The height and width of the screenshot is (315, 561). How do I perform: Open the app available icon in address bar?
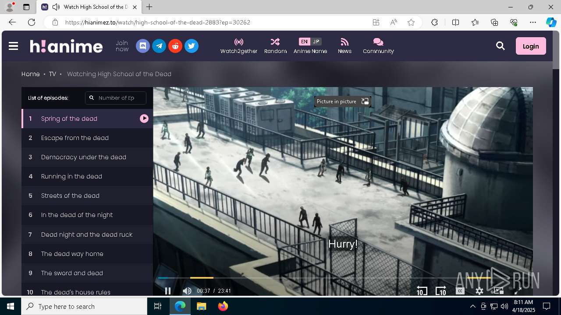[x=376, y=22]
